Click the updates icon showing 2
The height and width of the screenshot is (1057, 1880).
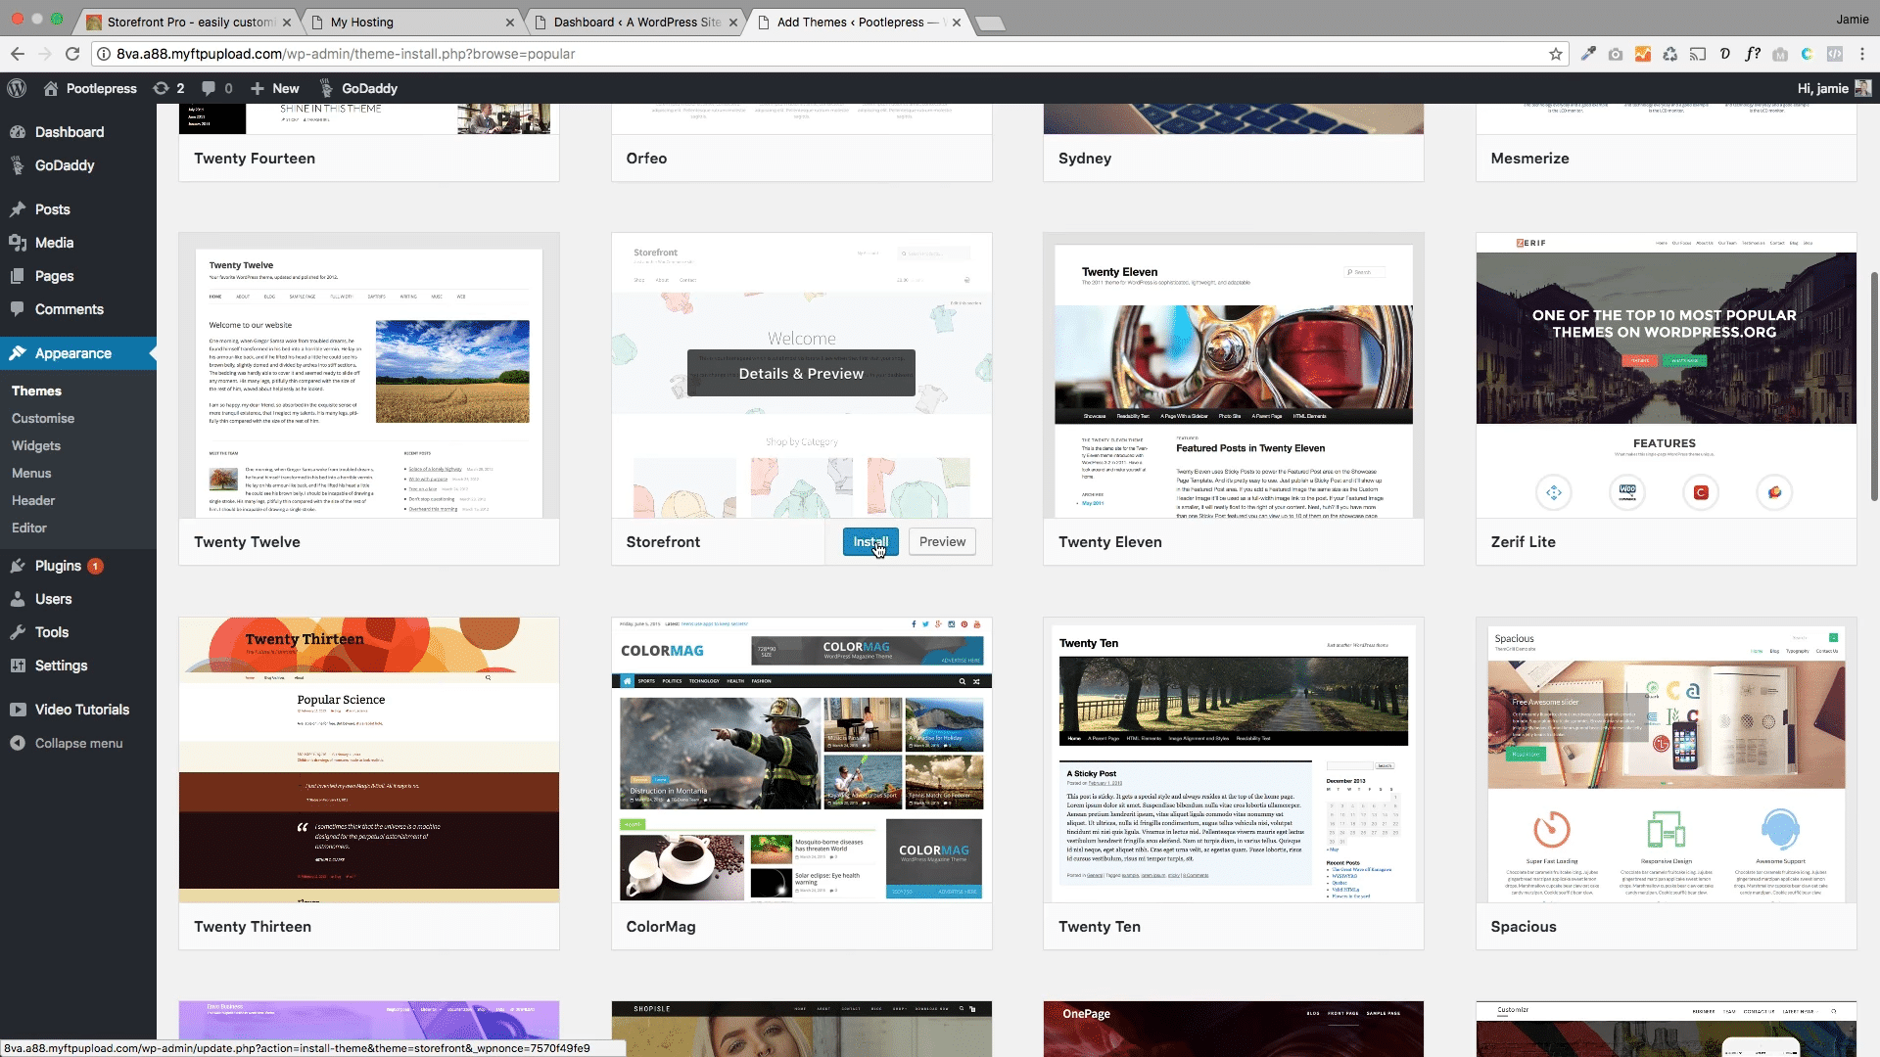click(168, 88)
